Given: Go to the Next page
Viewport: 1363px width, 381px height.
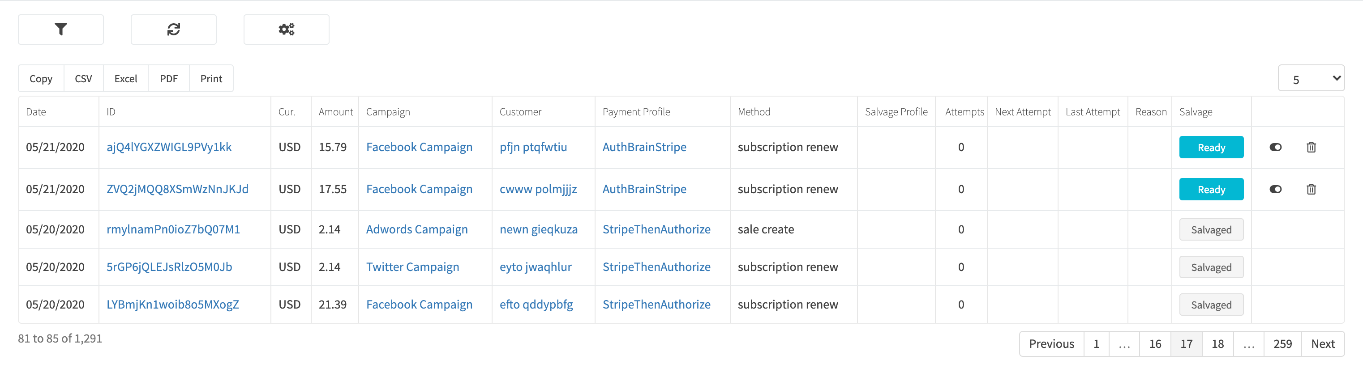Looking at the screenshot, I should click(x=1323, y=344).
